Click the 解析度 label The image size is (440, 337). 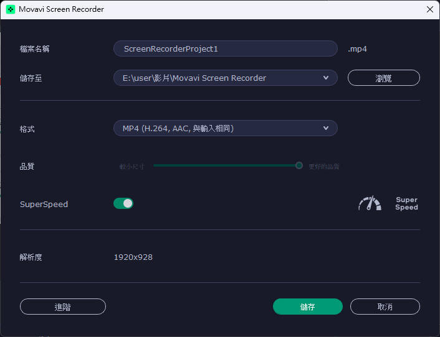click(31, 257)
